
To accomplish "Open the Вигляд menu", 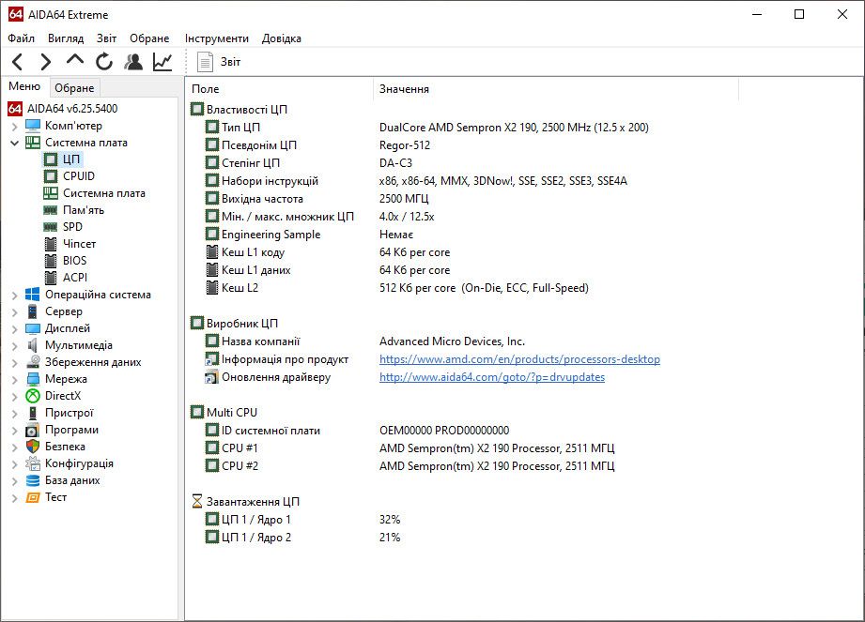I will (66, 38).
